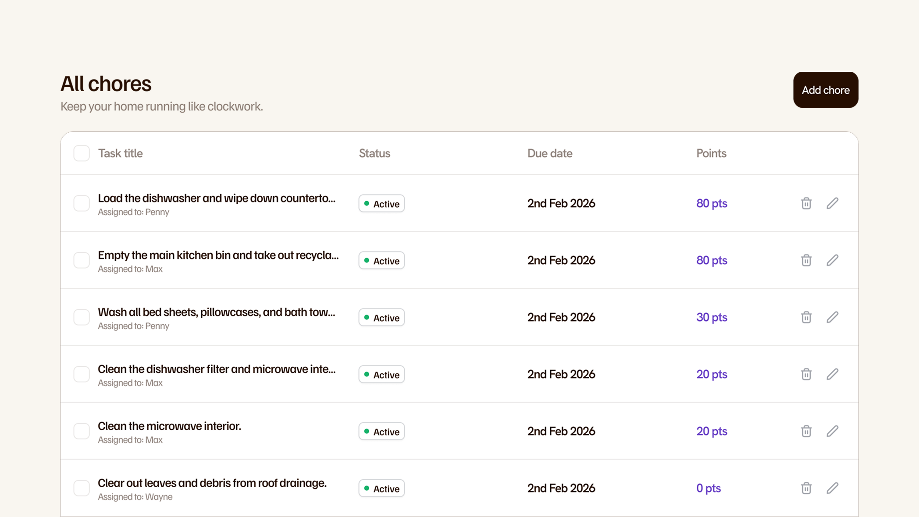This screenshot has width=919, height=517.
Task: Delete the "Load the dishwasher" chore
Action: [806, 203]
